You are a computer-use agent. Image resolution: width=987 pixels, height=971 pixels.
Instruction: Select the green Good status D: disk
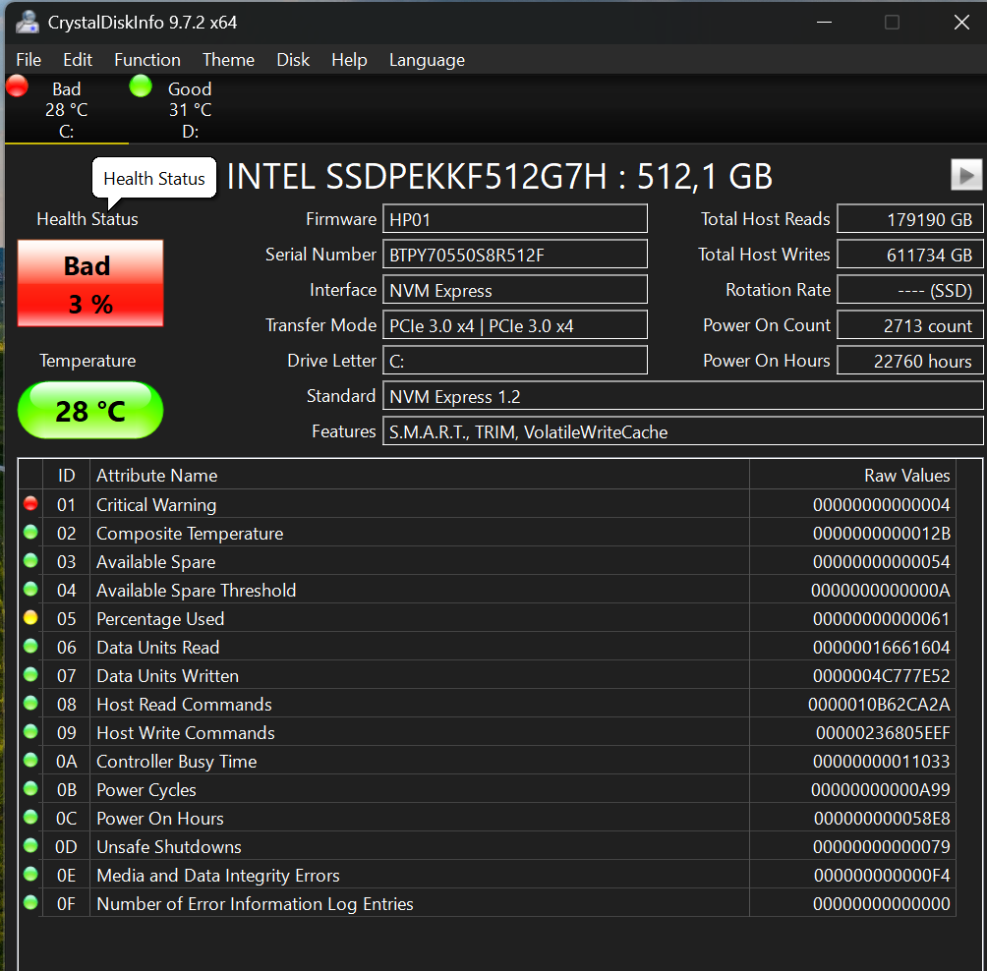point(188,109)
